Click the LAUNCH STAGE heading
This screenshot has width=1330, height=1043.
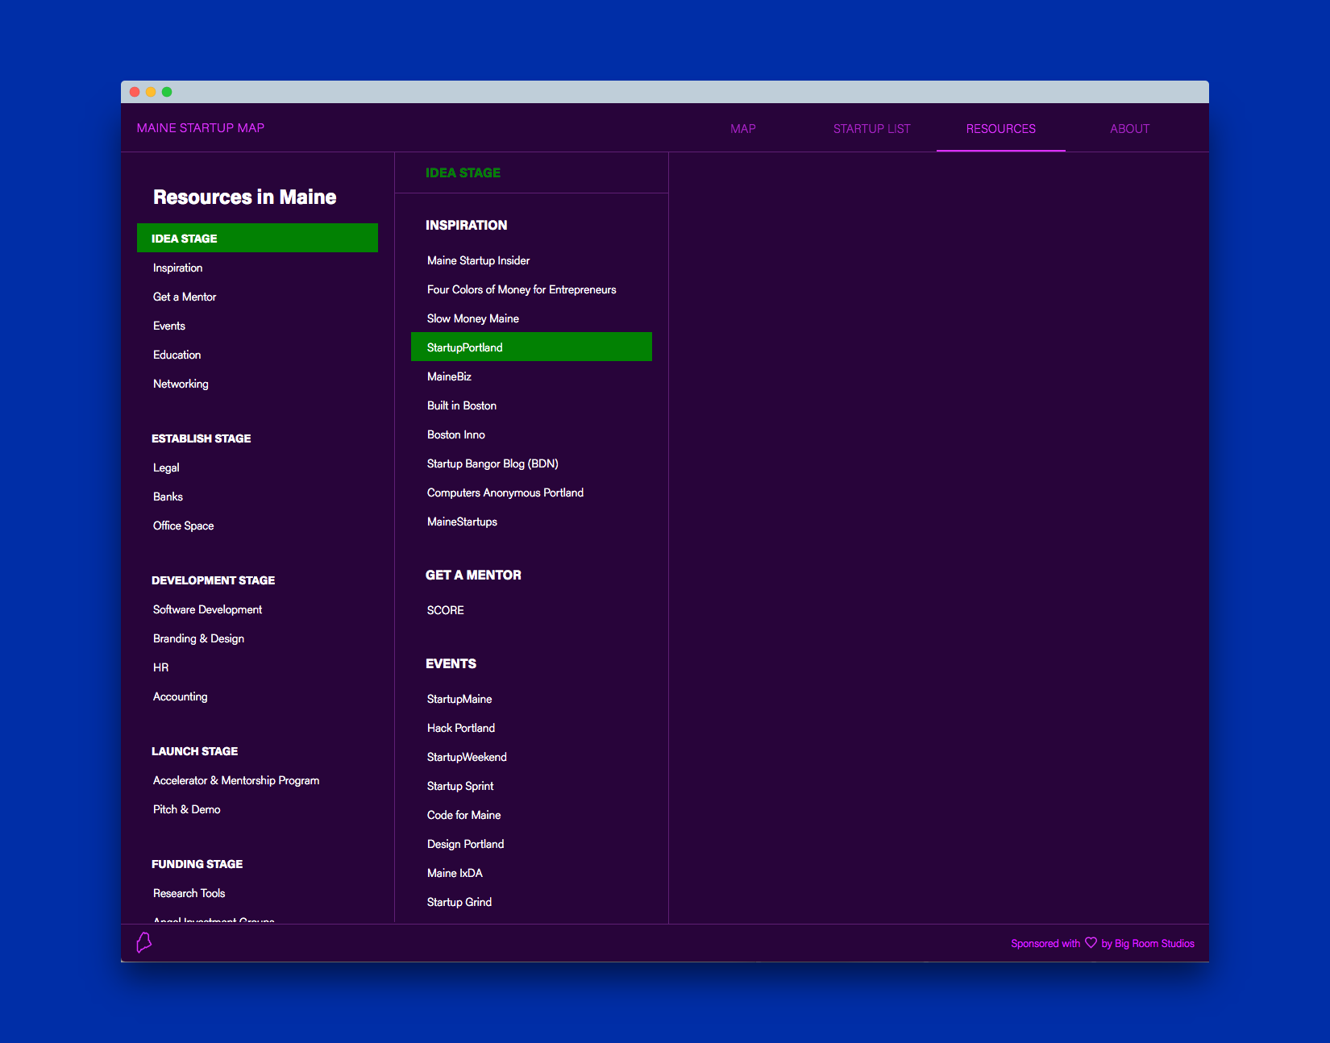pyautogui.click(x=195, y=751)
